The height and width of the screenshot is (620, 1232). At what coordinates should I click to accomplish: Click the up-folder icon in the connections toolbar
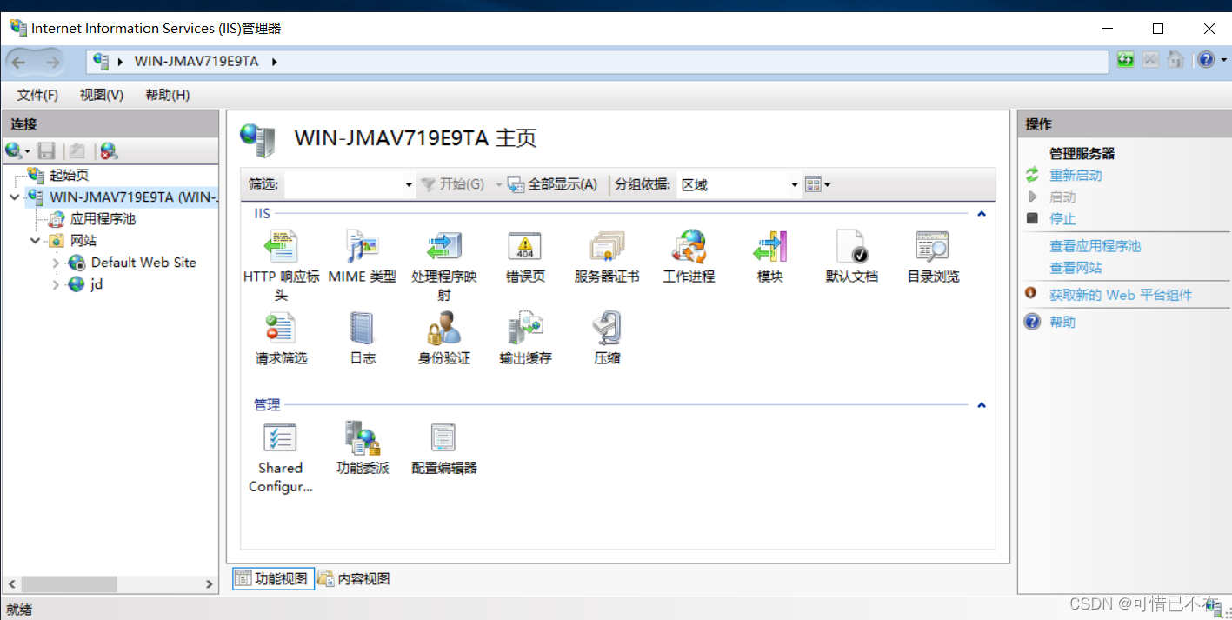pyautogui.click(x=77, y=151)
